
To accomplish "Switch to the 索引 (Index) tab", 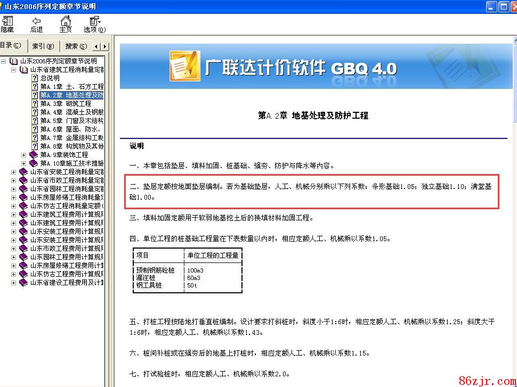I will 43,46.
